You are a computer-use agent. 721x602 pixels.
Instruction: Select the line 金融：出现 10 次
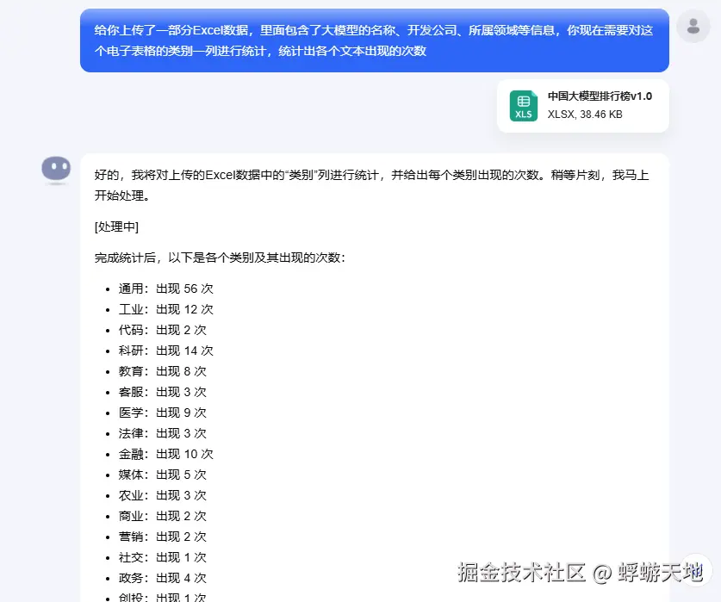coord(165,455)
